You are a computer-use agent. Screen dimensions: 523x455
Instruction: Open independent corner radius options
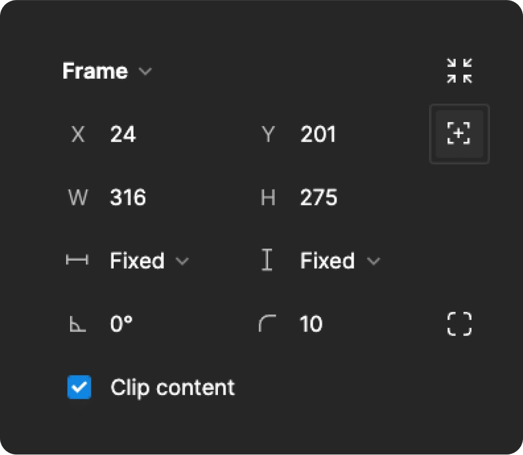tap(458, 324)
